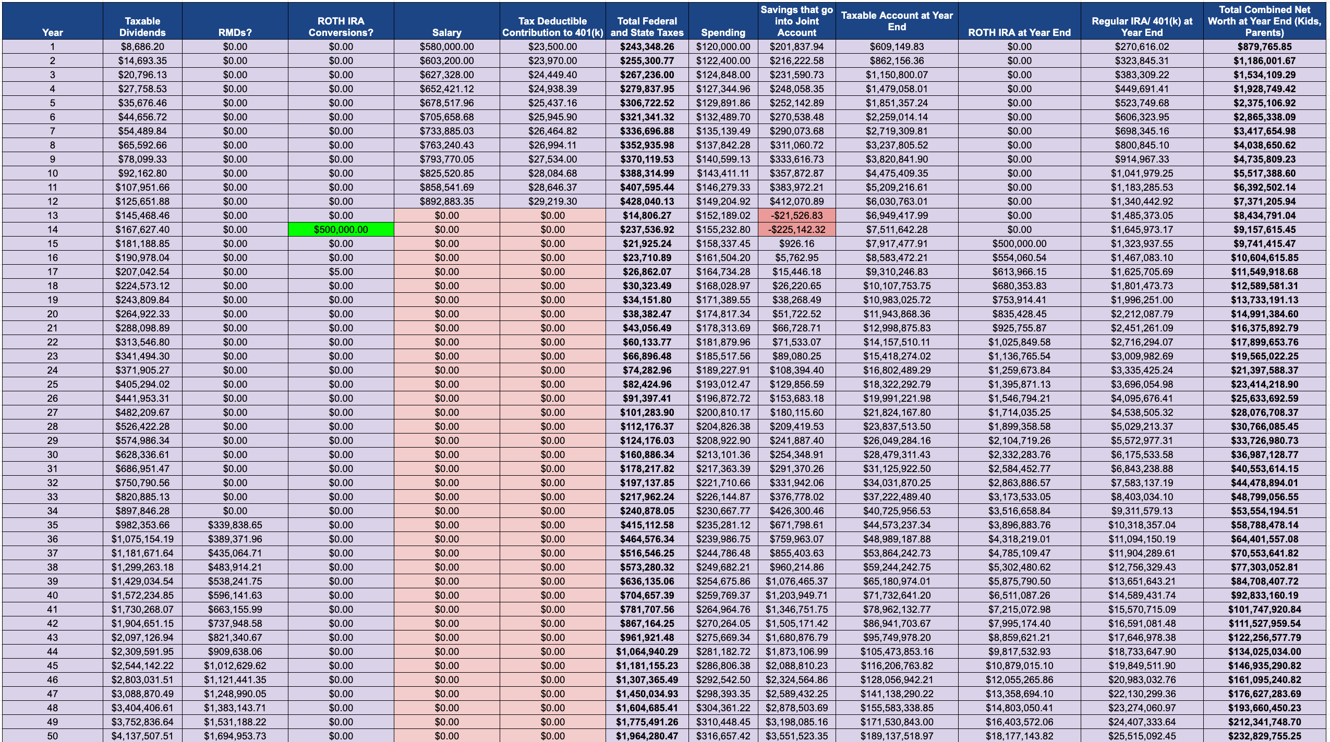Select the $60,133.77 taxes cell

pos(647,342)
